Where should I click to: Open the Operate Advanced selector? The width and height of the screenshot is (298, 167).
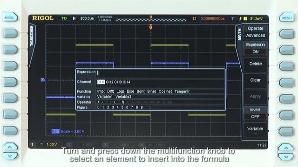256,32
